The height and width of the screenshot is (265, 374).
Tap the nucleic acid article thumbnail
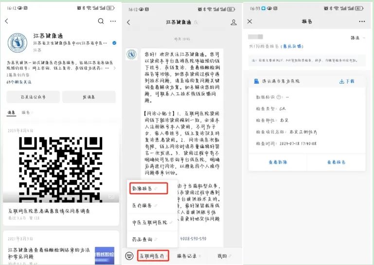[105, 255]
